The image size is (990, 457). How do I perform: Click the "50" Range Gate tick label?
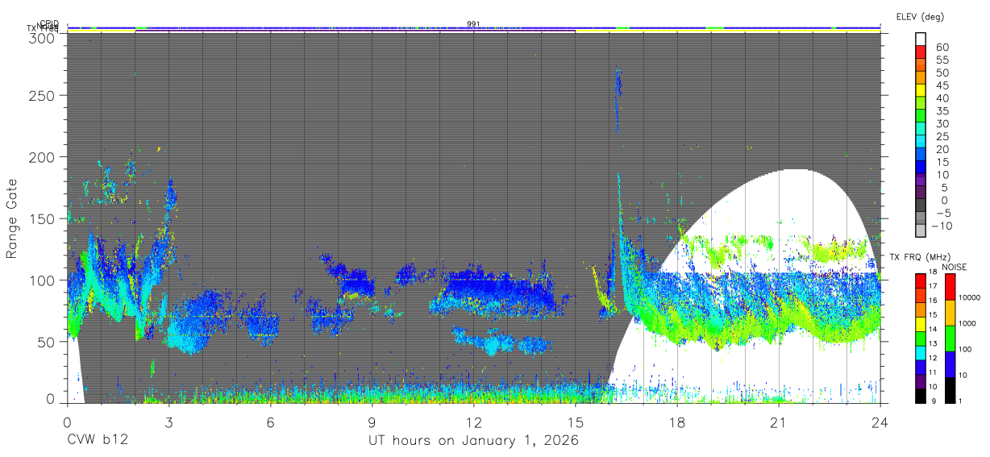(48, 342)
